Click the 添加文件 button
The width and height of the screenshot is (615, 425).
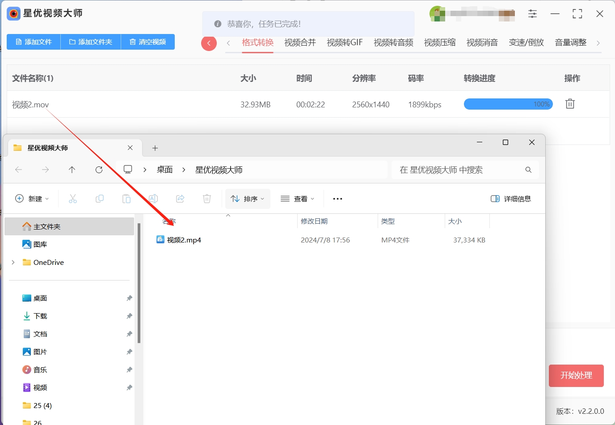(x=34, y=42)
